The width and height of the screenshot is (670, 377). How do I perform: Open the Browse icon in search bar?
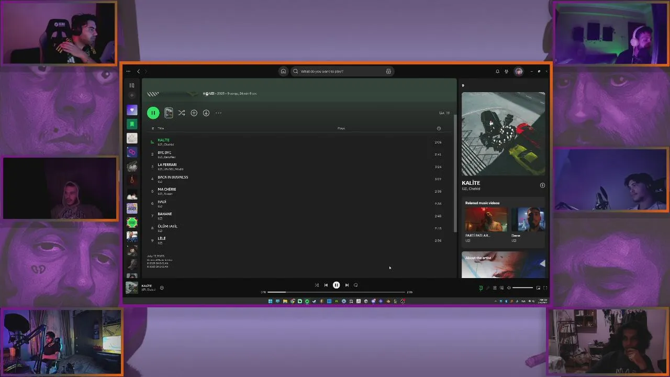388,71
